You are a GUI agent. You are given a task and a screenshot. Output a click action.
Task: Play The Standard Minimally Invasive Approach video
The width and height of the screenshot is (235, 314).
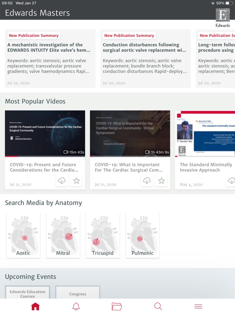pyautogui.click(x=205, y=134)
